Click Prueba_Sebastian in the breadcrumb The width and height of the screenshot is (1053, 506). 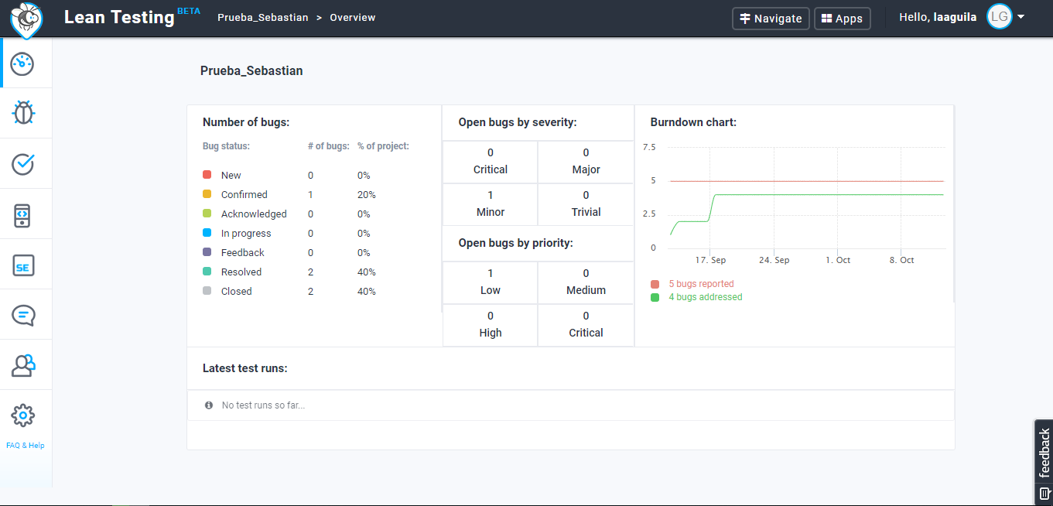pyautogui.click(x=262, y=18)
